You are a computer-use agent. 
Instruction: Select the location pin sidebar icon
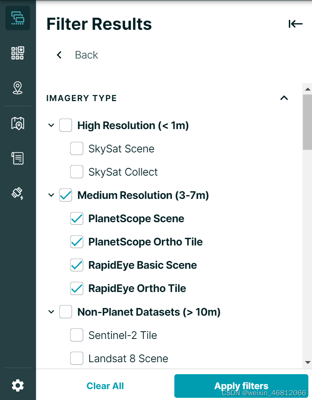click(x=17, y=88)
